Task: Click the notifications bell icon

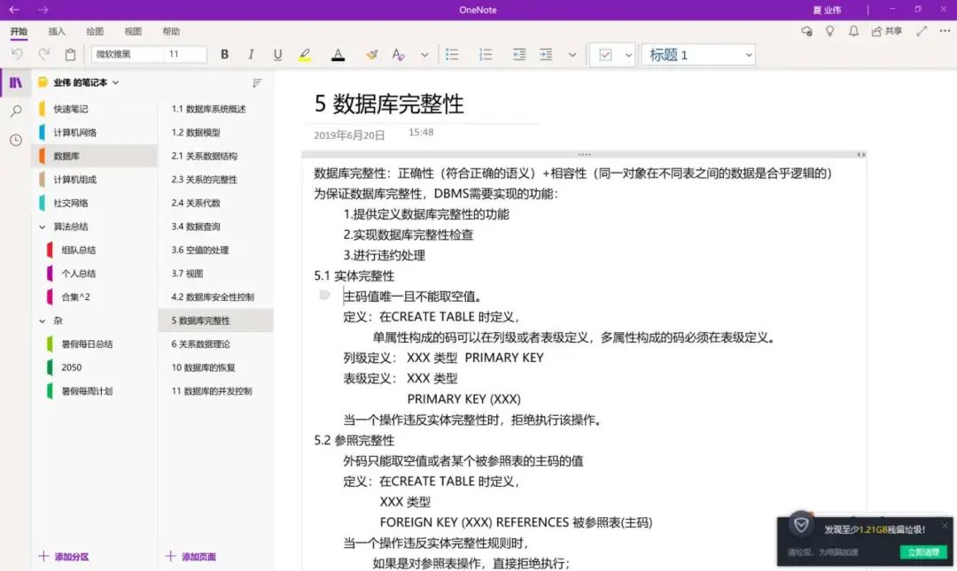Action: click(853, 31)
